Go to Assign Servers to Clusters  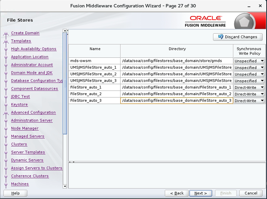[x=37, y=168]
